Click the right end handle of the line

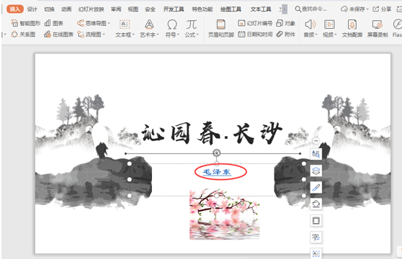[x=300, y=153]
